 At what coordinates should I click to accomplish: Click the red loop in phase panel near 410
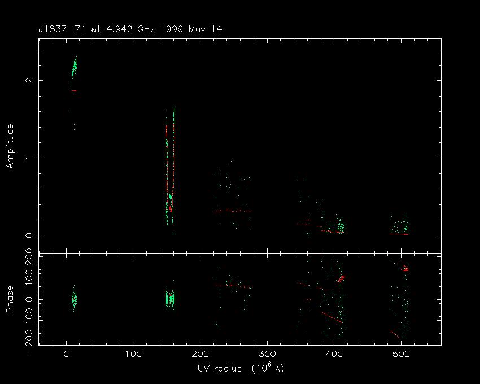click(341, 278)
